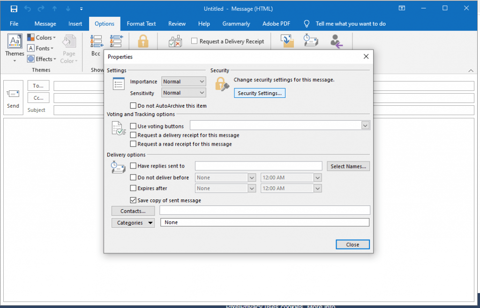Open Do not deliver before time dropdown

(317, 177)
